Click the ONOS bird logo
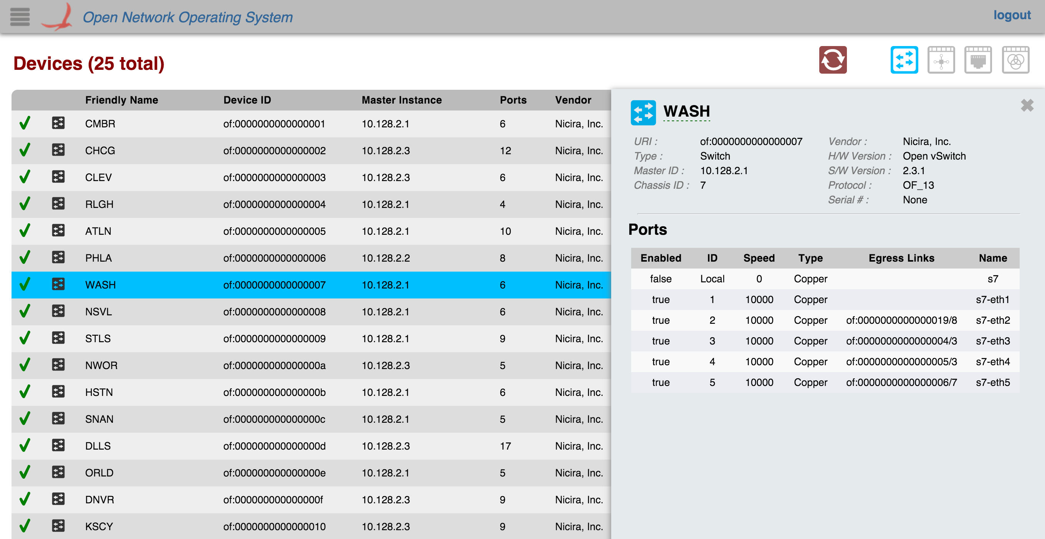The image size is (1045, 539). pos(58,17)
